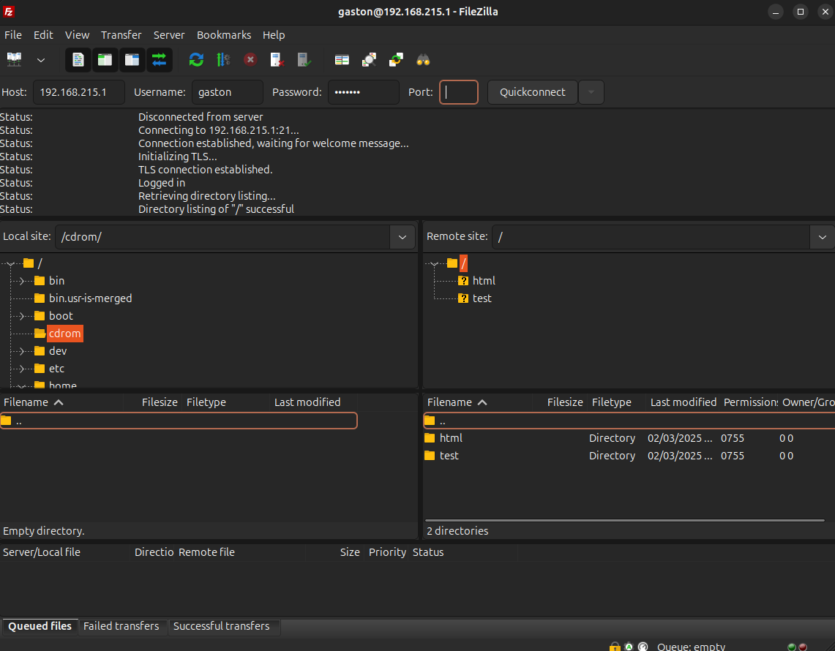Viewport: 835px width, 651px height.
Task: Expand the bin folder in local tree
Action: click(20, 281)
